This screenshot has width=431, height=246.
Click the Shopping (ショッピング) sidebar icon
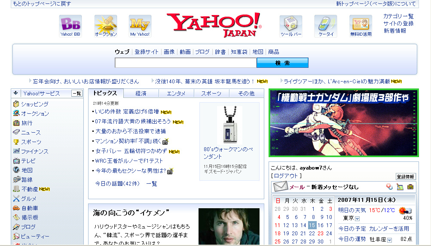(x=16, y=104)
